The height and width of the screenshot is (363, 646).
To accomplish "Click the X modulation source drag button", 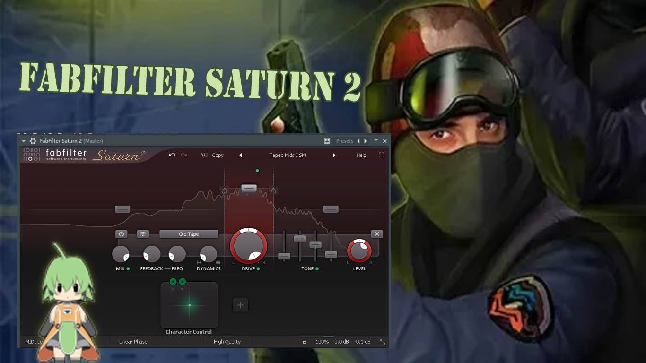I will (x=173, y=282).
